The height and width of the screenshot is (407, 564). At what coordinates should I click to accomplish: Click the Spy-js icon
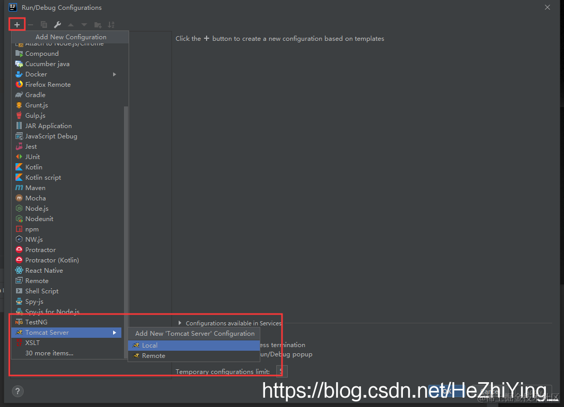pyautogui.click(x=19, y=302)
